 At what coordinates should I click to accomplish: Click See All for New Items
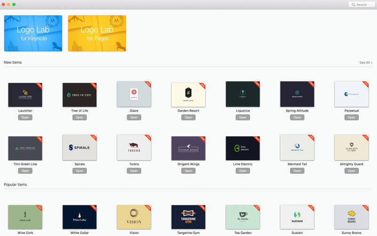tap(366, 63)
